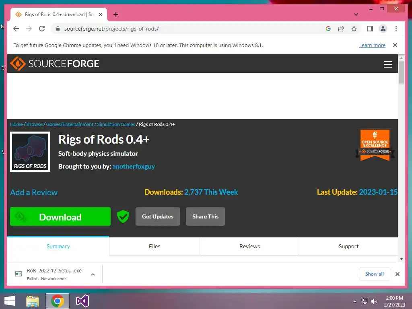Expand tab search chevron in title bar
This screenshot has width=412, height=309.
[x=356, y=14]
